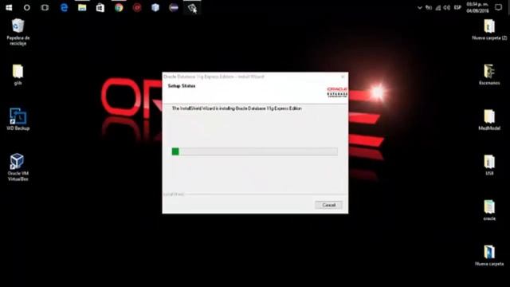Open VirtualBox cube icon on taskbar
This screenshot has width=510, height=287.
pos(155,7)
